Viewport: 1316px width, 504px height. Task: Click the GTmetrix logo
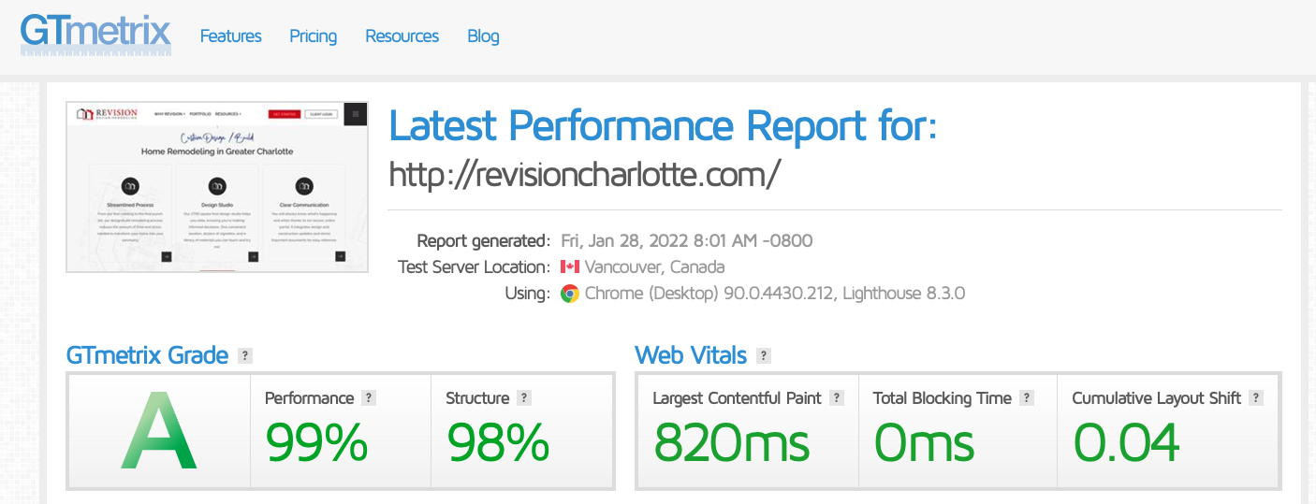95,35
